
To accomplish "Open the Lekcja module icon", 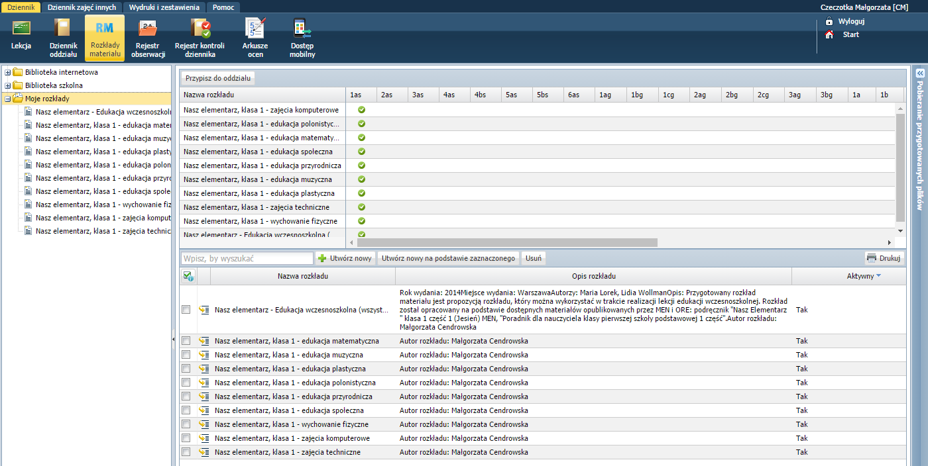I will coord(21,28).
